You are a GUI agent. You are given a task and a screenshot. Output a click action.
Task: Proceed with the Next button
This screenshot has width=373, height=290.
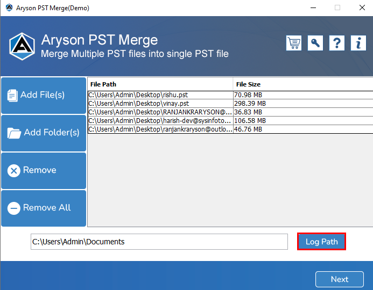pyautogui.click(x=340, y=279)
